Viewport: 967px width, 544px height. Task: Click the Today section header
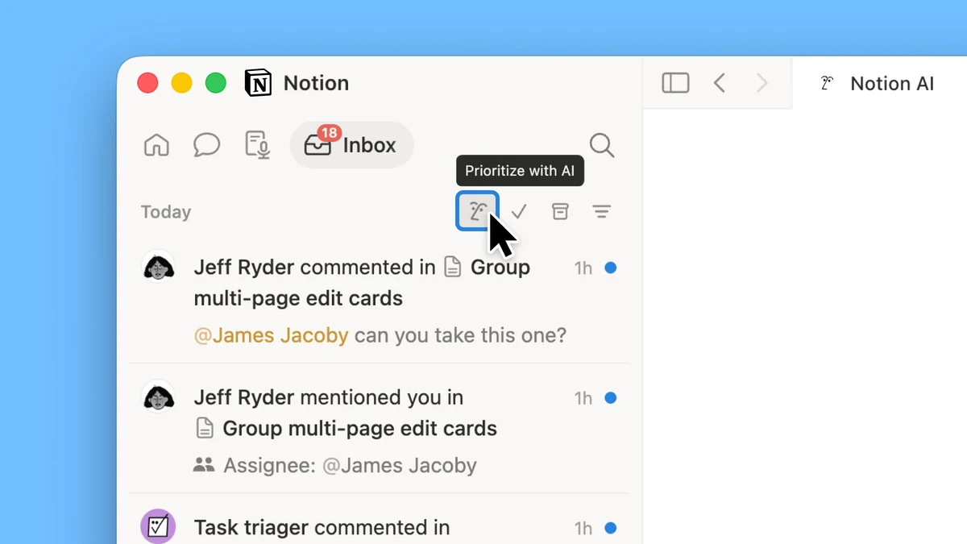(166, 212)
